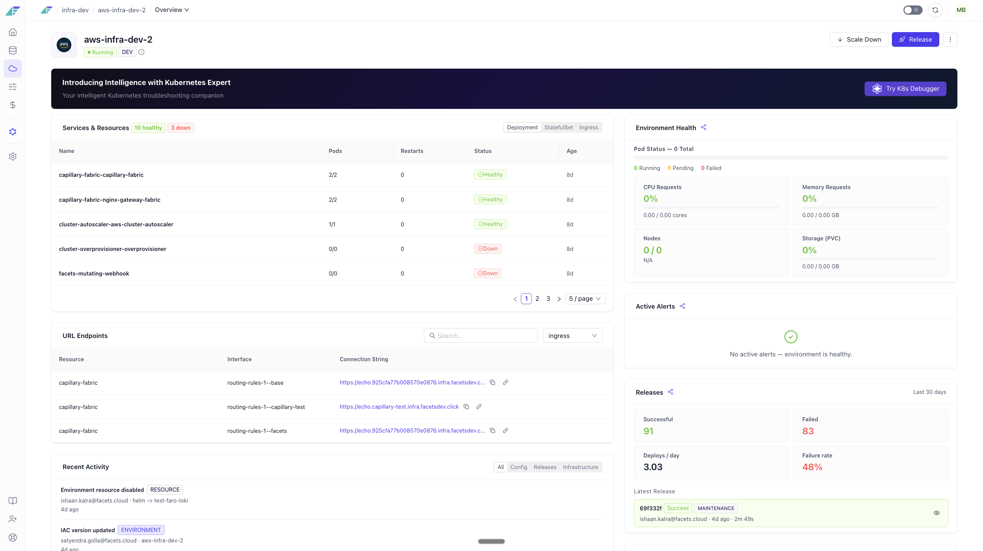Open the 5 / page size dropdown
The height and width of the screenshot is (551, 983).
(x=585, y=299)
